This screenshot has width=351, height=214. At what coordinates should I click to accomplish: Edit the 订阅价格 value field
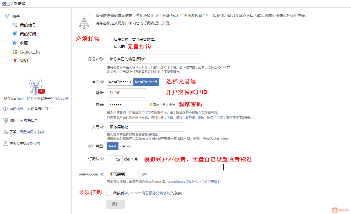[x=115, y=159]
